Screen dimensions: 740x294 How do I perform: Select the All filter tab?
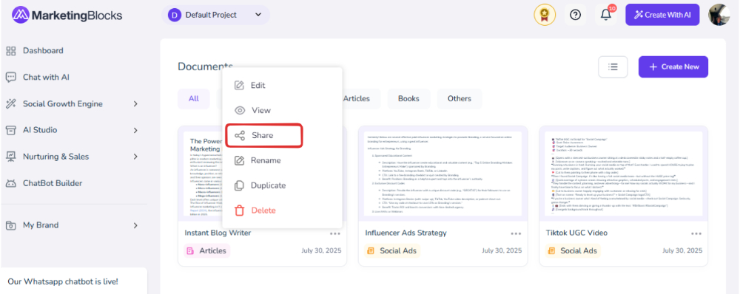click(x=193, y=99)
